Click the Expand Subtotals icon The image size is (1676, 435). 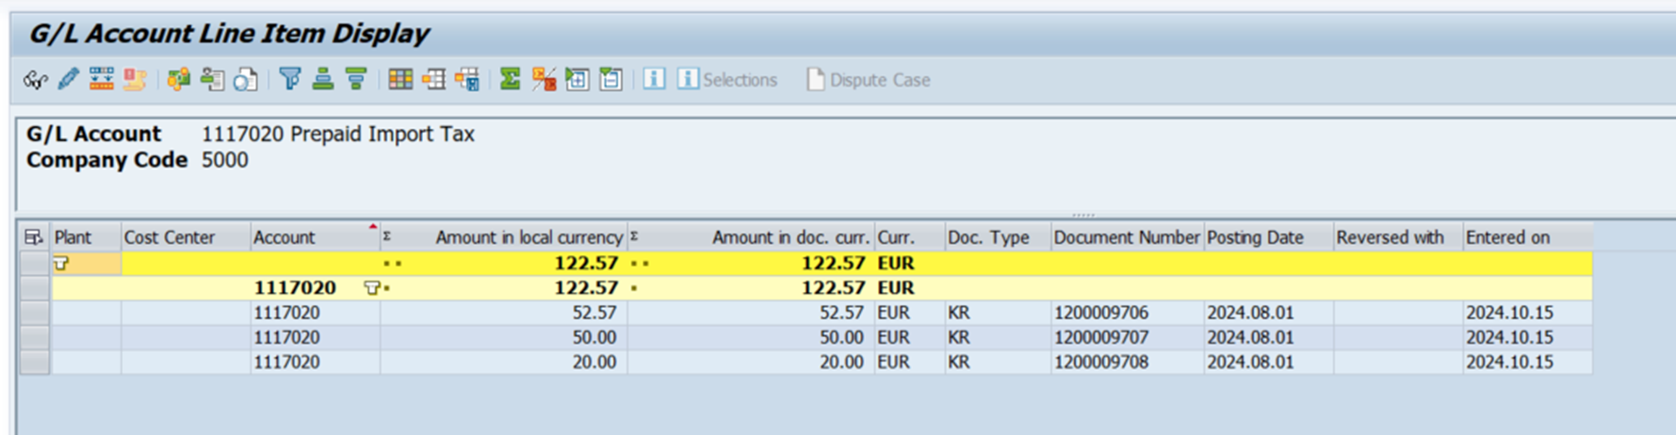coord(578,79)
